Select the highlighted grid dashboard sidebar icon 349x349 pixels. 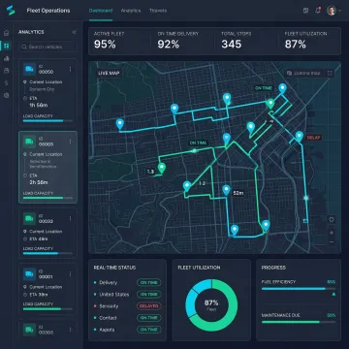pyautogui.click(x=6, y=46)
